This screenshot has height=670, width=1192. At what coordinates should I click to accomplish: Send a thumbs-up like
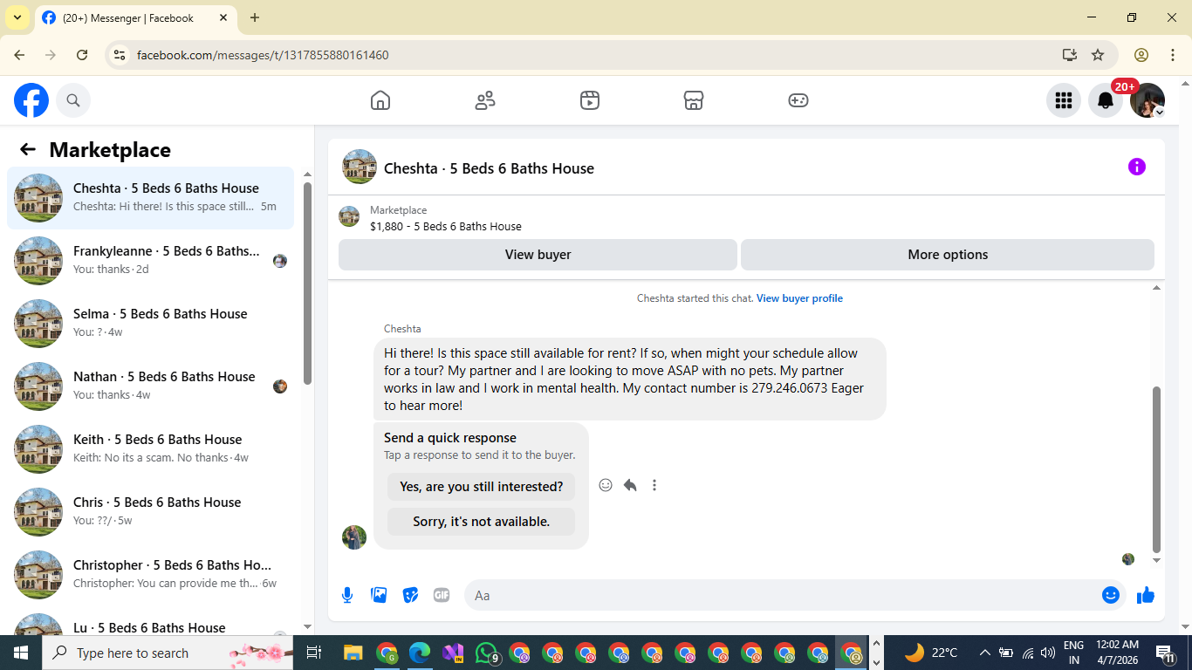[1146, 595]
